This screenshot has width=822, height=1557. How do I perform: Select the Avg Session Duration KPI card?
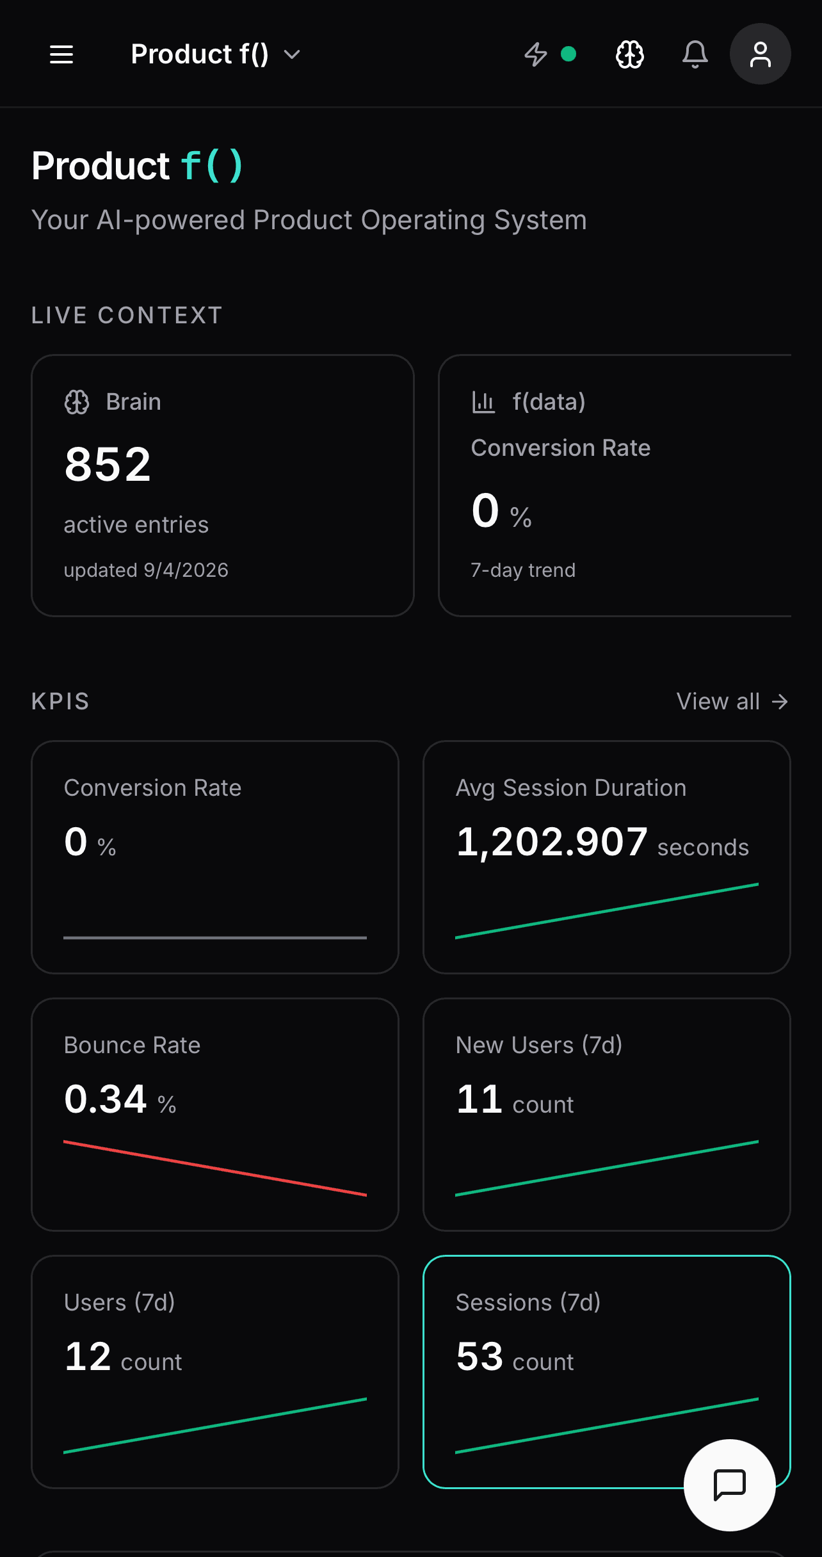click(x=607, y=857)
